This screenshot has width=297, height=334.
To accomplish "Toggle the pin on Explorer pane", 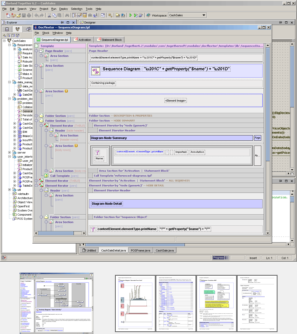I will pos(62,22).
